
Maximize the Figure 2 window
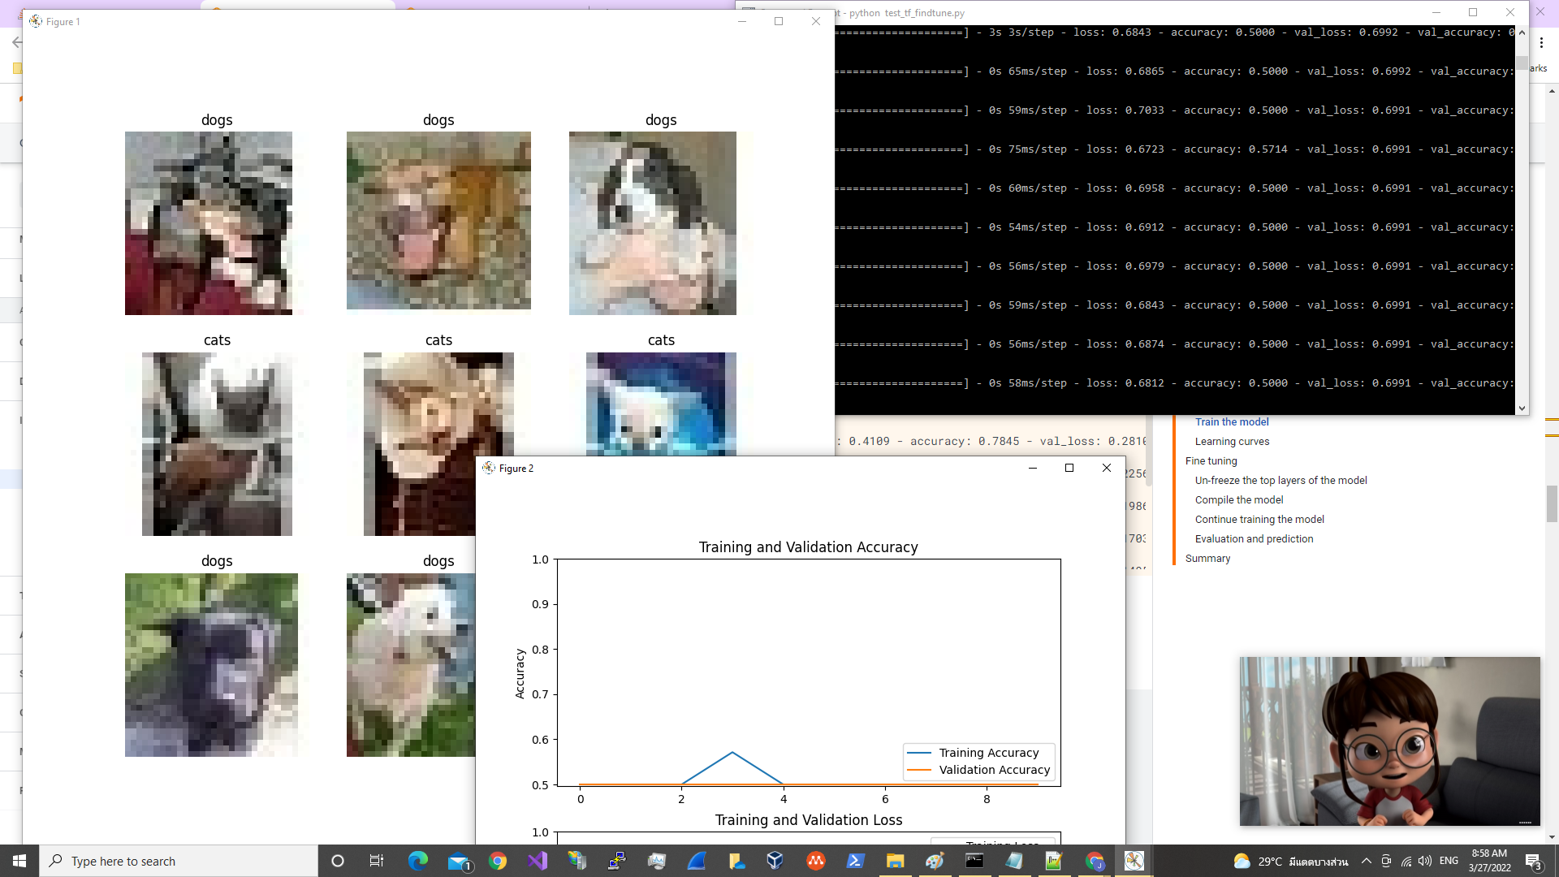1069,468
